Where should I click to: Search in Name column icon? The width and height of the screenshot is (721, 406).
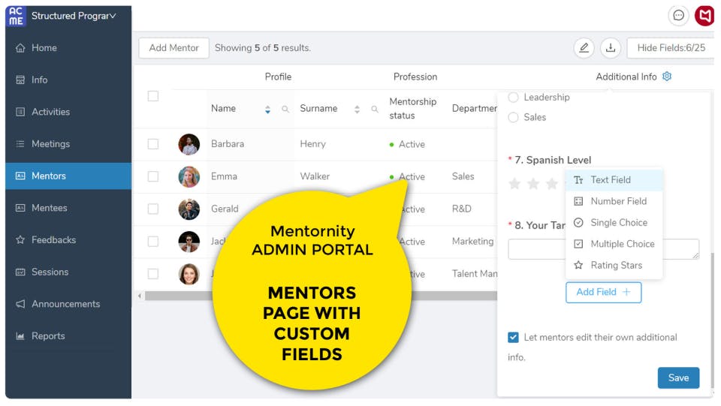(285, 110)
